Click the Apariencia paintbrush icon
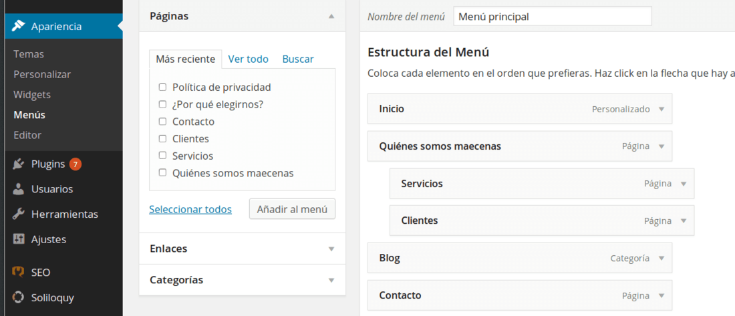Image resolution: width=735 pixels, height=316 pixels. [x=19, y=26]
